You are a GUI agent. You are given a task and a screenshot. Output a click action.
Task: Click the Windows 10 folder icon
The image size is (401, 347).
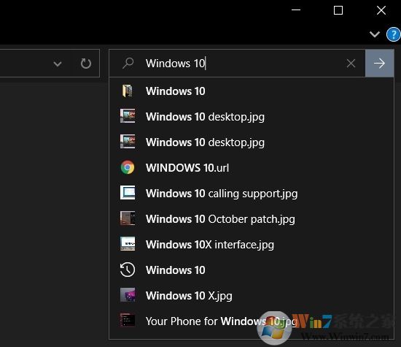(x=128, y=91)
